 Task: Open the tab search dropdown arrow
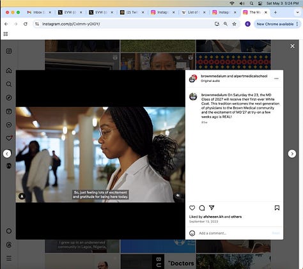pyautogui.click(x=297, y=12)
